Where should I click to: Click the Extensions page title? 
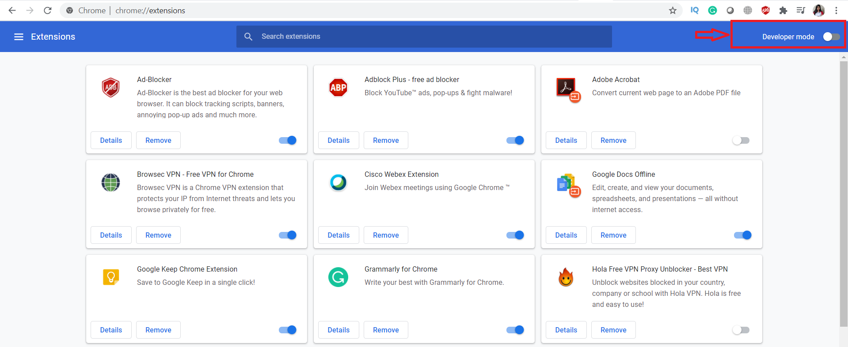click(x=53, y=37)
